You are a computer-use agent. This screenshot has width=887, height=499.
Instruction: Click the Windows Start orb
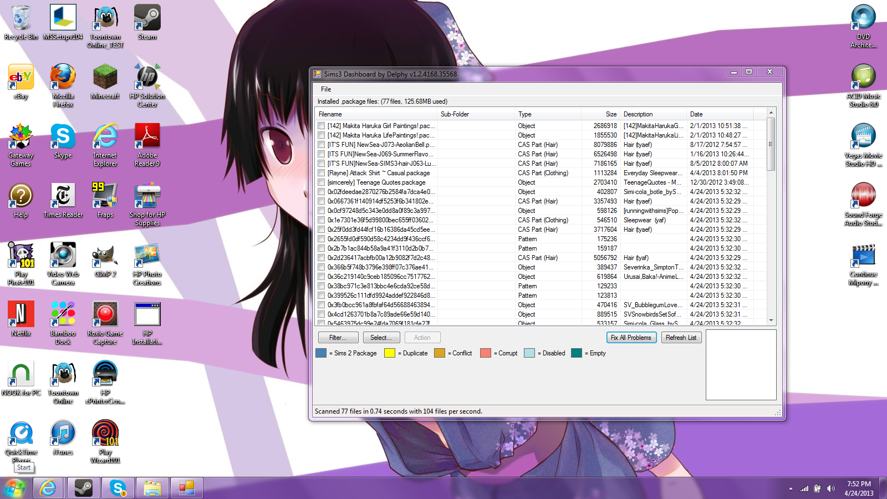pos(15,488)
